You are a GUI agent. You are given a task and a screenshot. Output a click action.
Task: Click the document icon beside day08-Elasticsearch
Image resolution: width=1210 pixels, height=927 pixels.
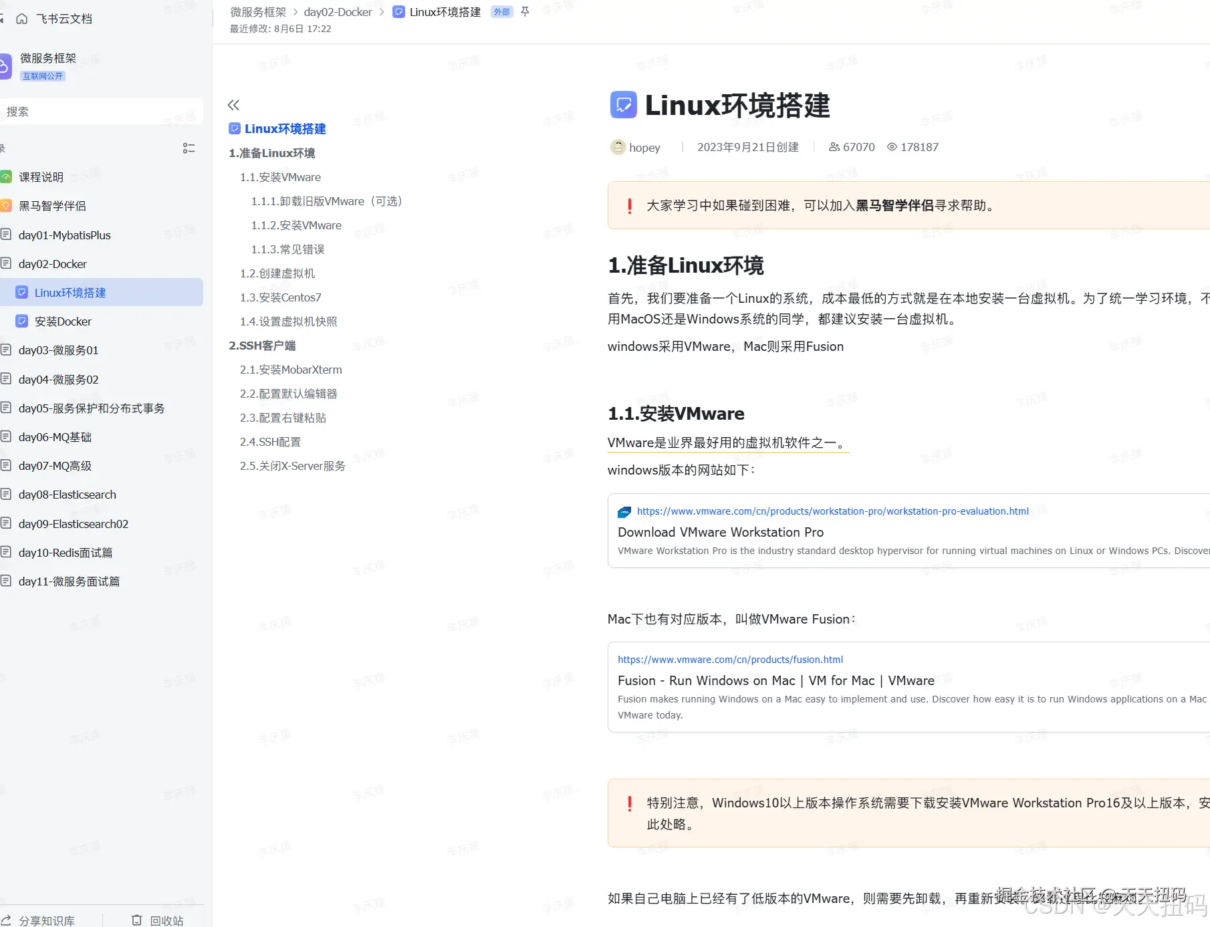pyautogui.click(x=6, y=495)
